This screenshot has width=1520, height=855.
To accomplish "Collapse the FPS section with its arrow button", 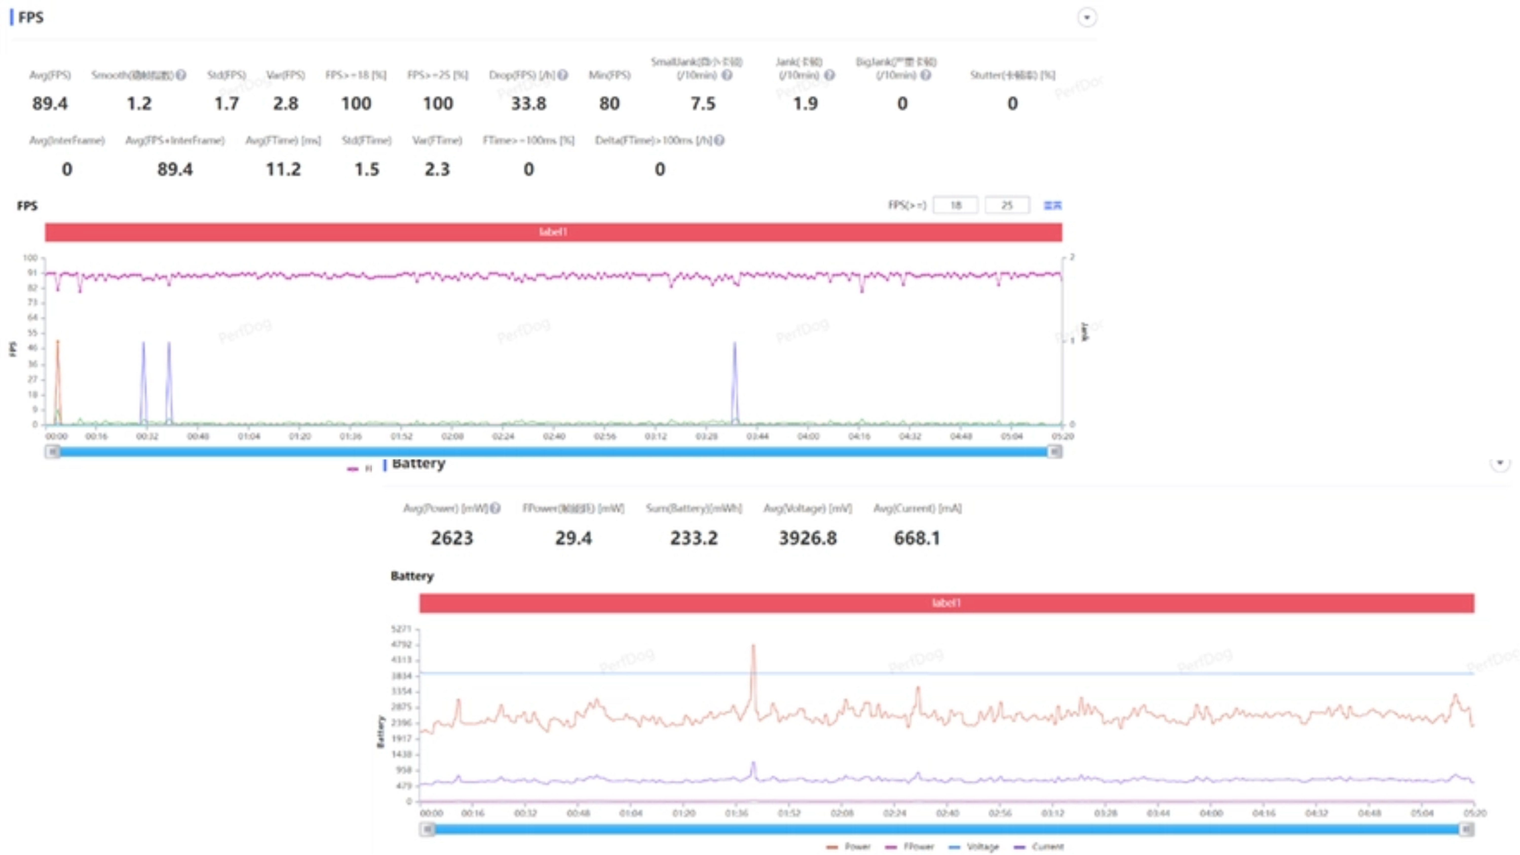I will pos(1087,17).
